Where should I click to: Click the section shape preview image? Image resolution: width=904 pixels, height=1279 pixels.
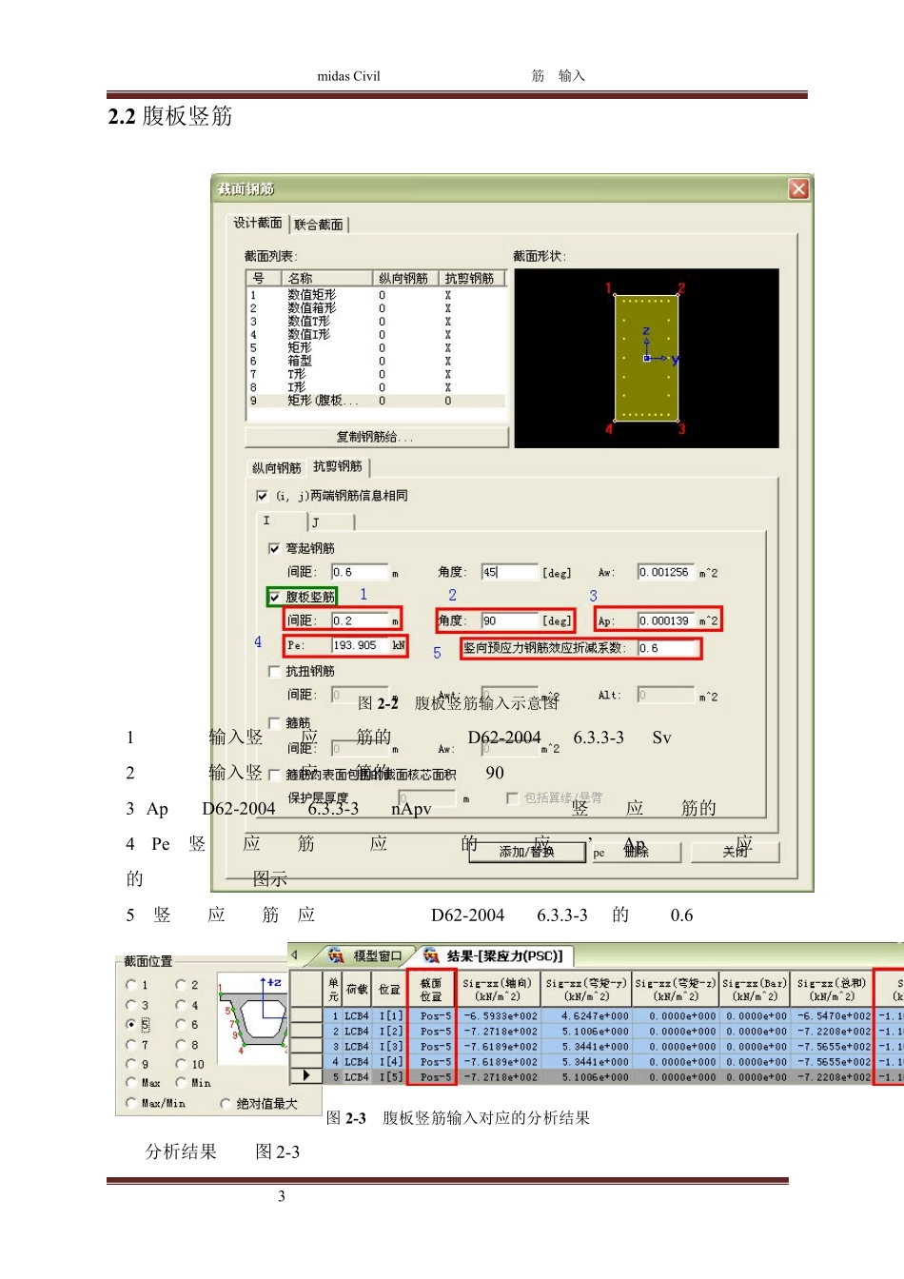(646, 358)
